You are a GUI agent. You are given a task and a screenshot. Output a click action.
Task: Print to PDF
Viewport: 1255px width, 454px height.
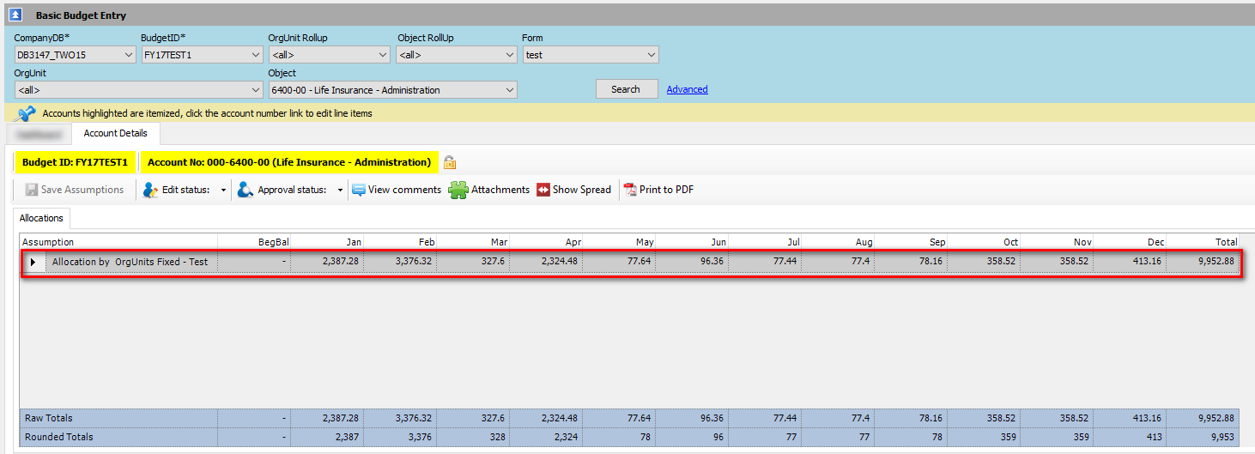coord(658,190)
